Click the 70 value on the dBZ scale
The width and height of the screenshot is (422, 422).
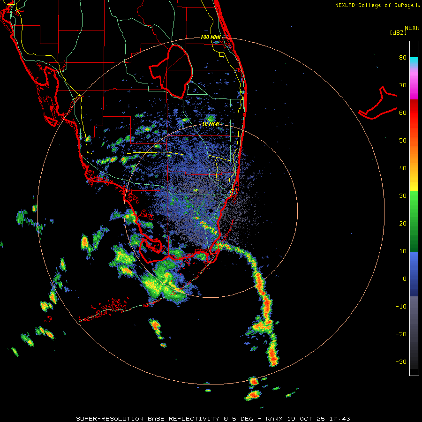[403, 85]
